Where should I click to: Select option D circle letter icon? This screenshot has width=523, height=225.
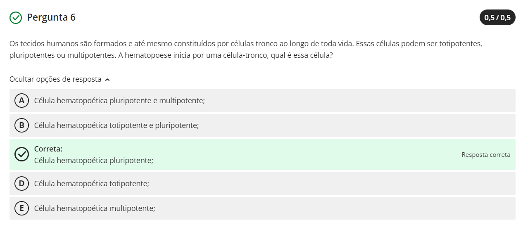click(21, 183)
